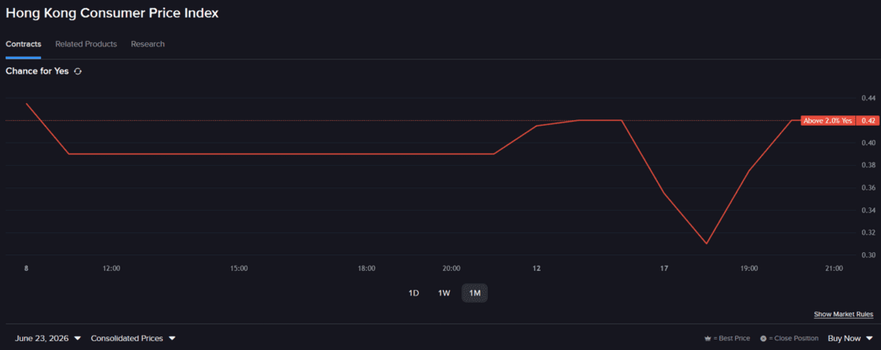Select the 1W chart range
Viewport: 881px width, 350px height.
point(444,292)
